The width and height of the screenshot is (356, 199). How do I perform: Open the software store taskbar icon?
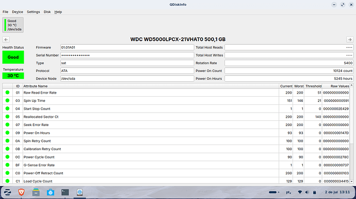[x=51, y=192]
